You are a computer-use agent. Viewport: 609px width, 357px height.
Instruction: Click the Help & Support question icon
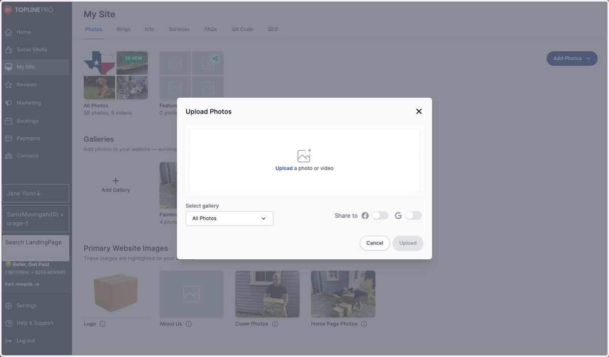click(9, 323)
